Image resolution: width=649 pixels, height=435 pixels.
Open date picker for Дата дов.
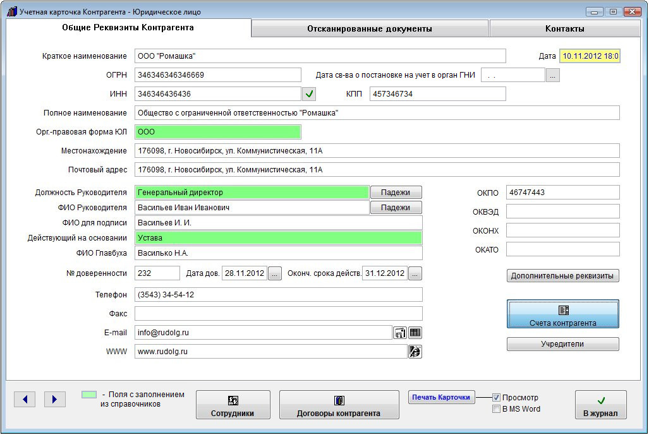coord(274,273)
